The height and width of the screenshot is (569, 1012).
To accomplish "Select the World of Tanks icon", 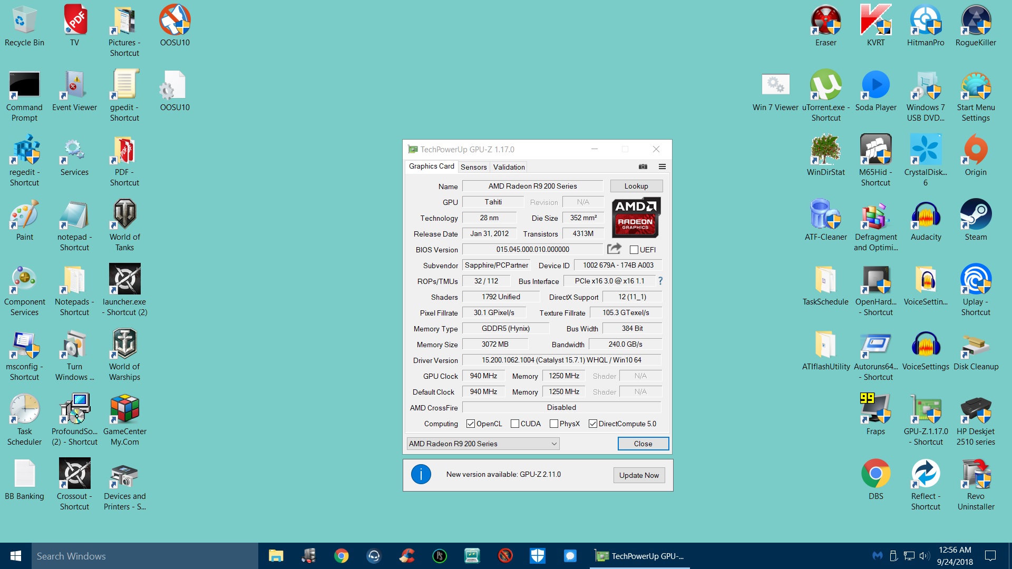I will tap(124, 224).
